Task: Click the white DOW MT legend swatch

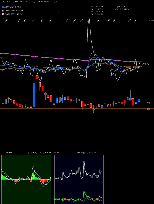Action: click(3, 11)
